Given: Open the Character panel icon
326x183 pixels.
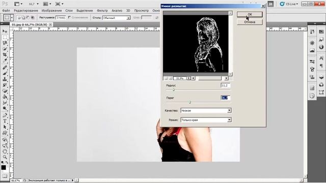Looking at the screenshot, I should tap(321, 58).
